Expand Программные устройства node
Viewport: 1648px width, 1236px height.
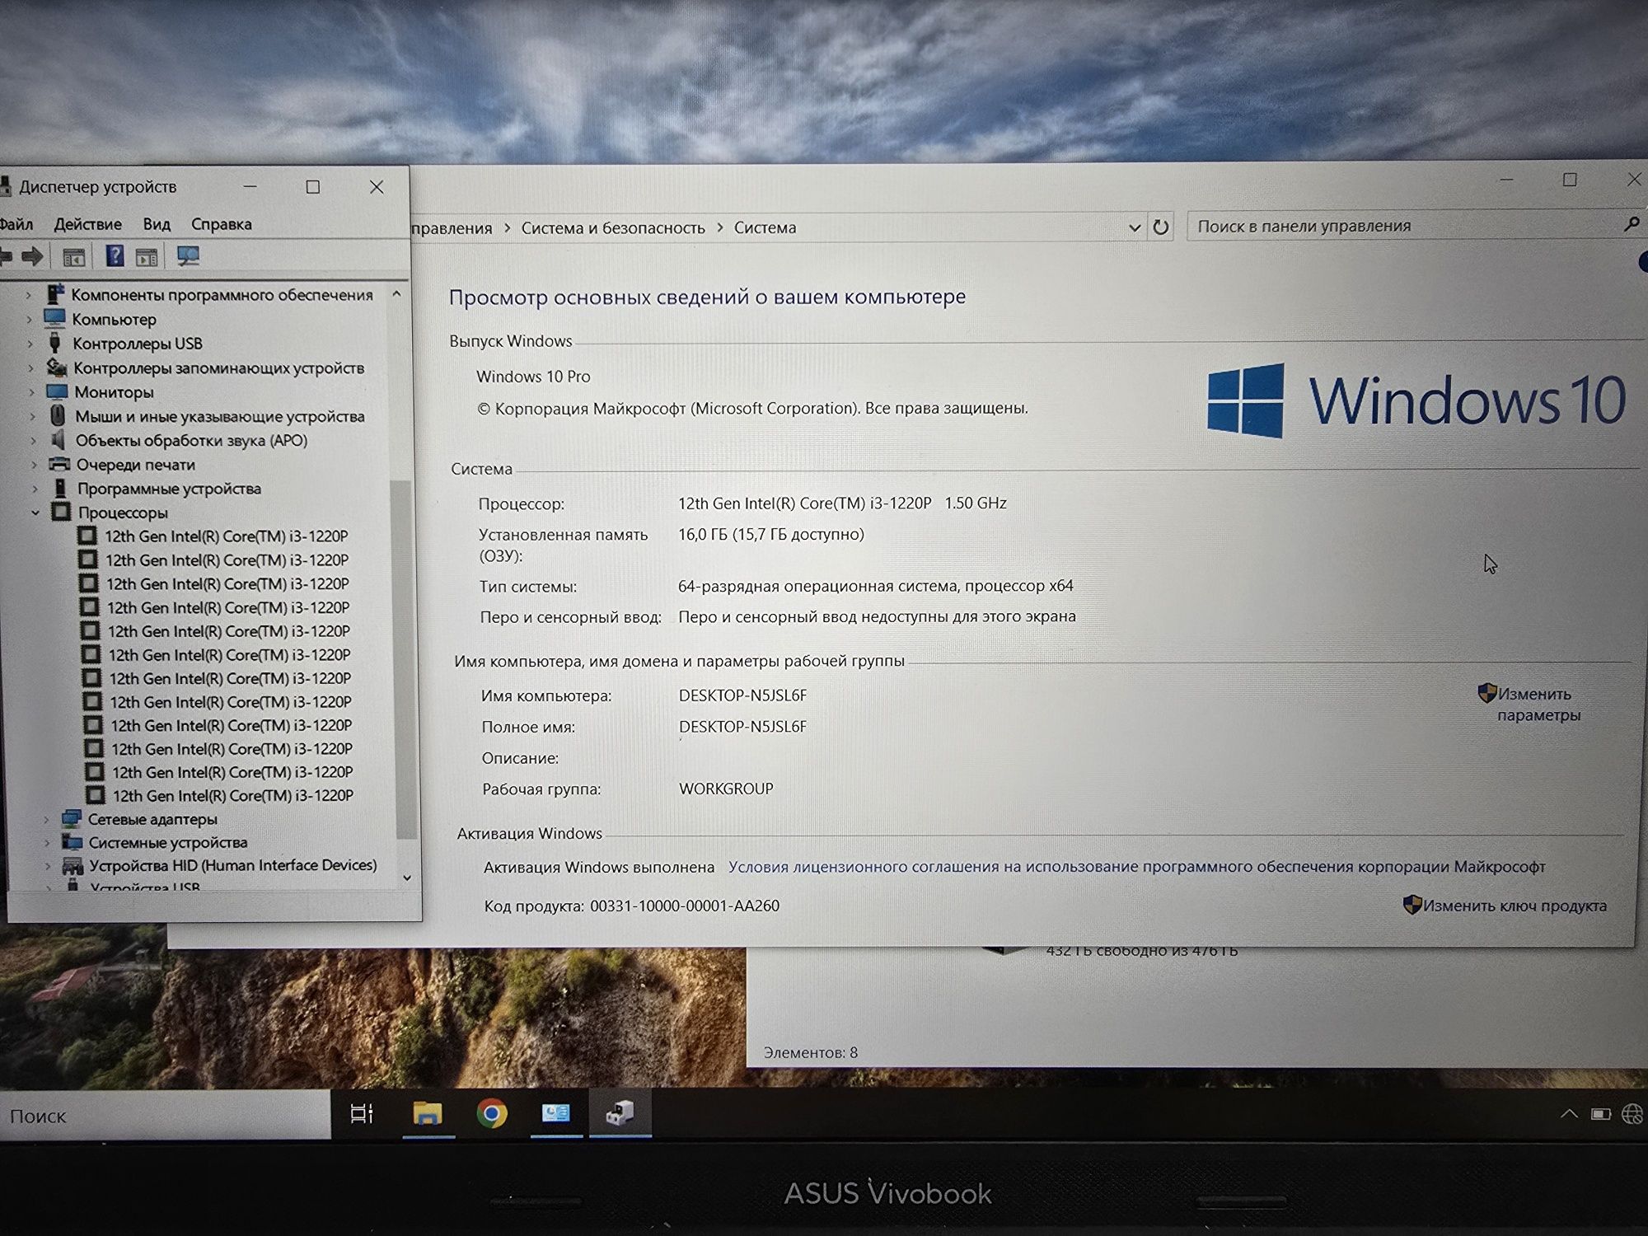[35, 489]
